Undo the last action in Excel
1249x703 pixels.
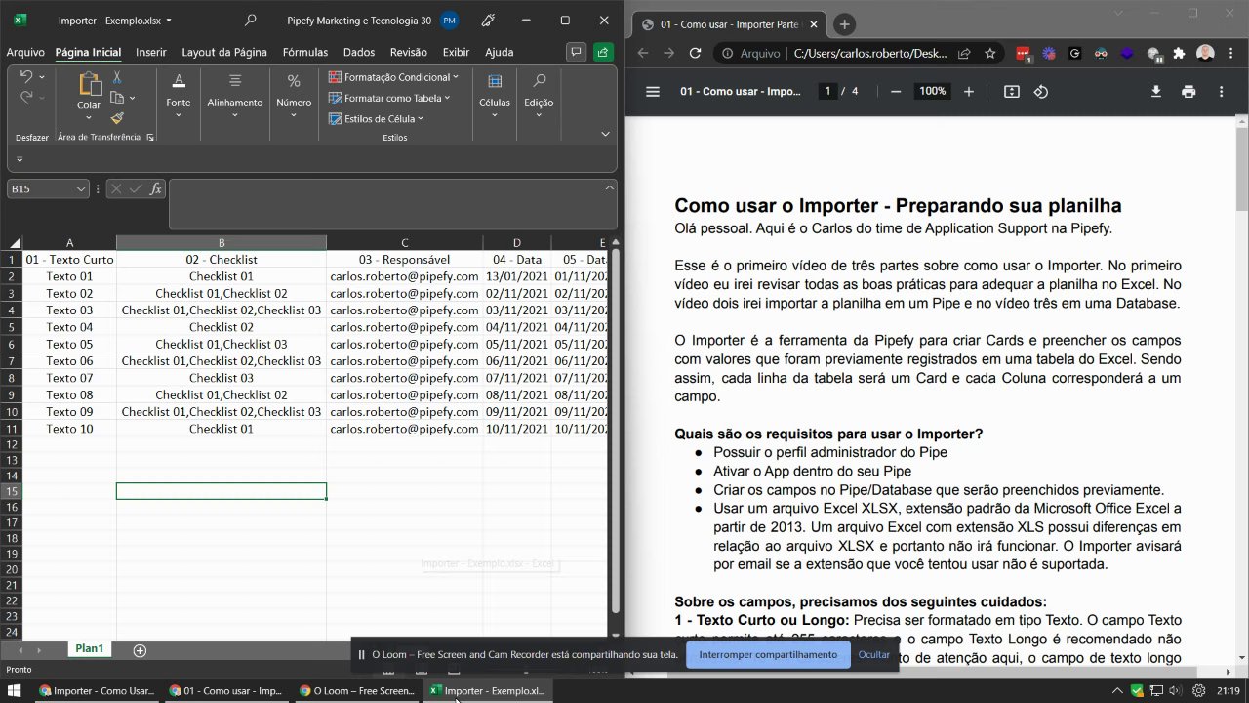(x=26, y=76)
